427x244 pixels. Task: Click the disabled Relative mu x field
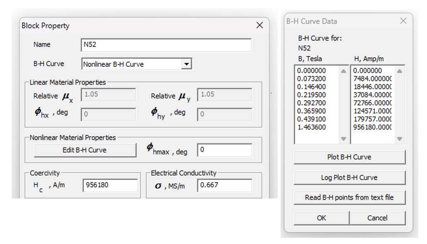tap(109, 94)
